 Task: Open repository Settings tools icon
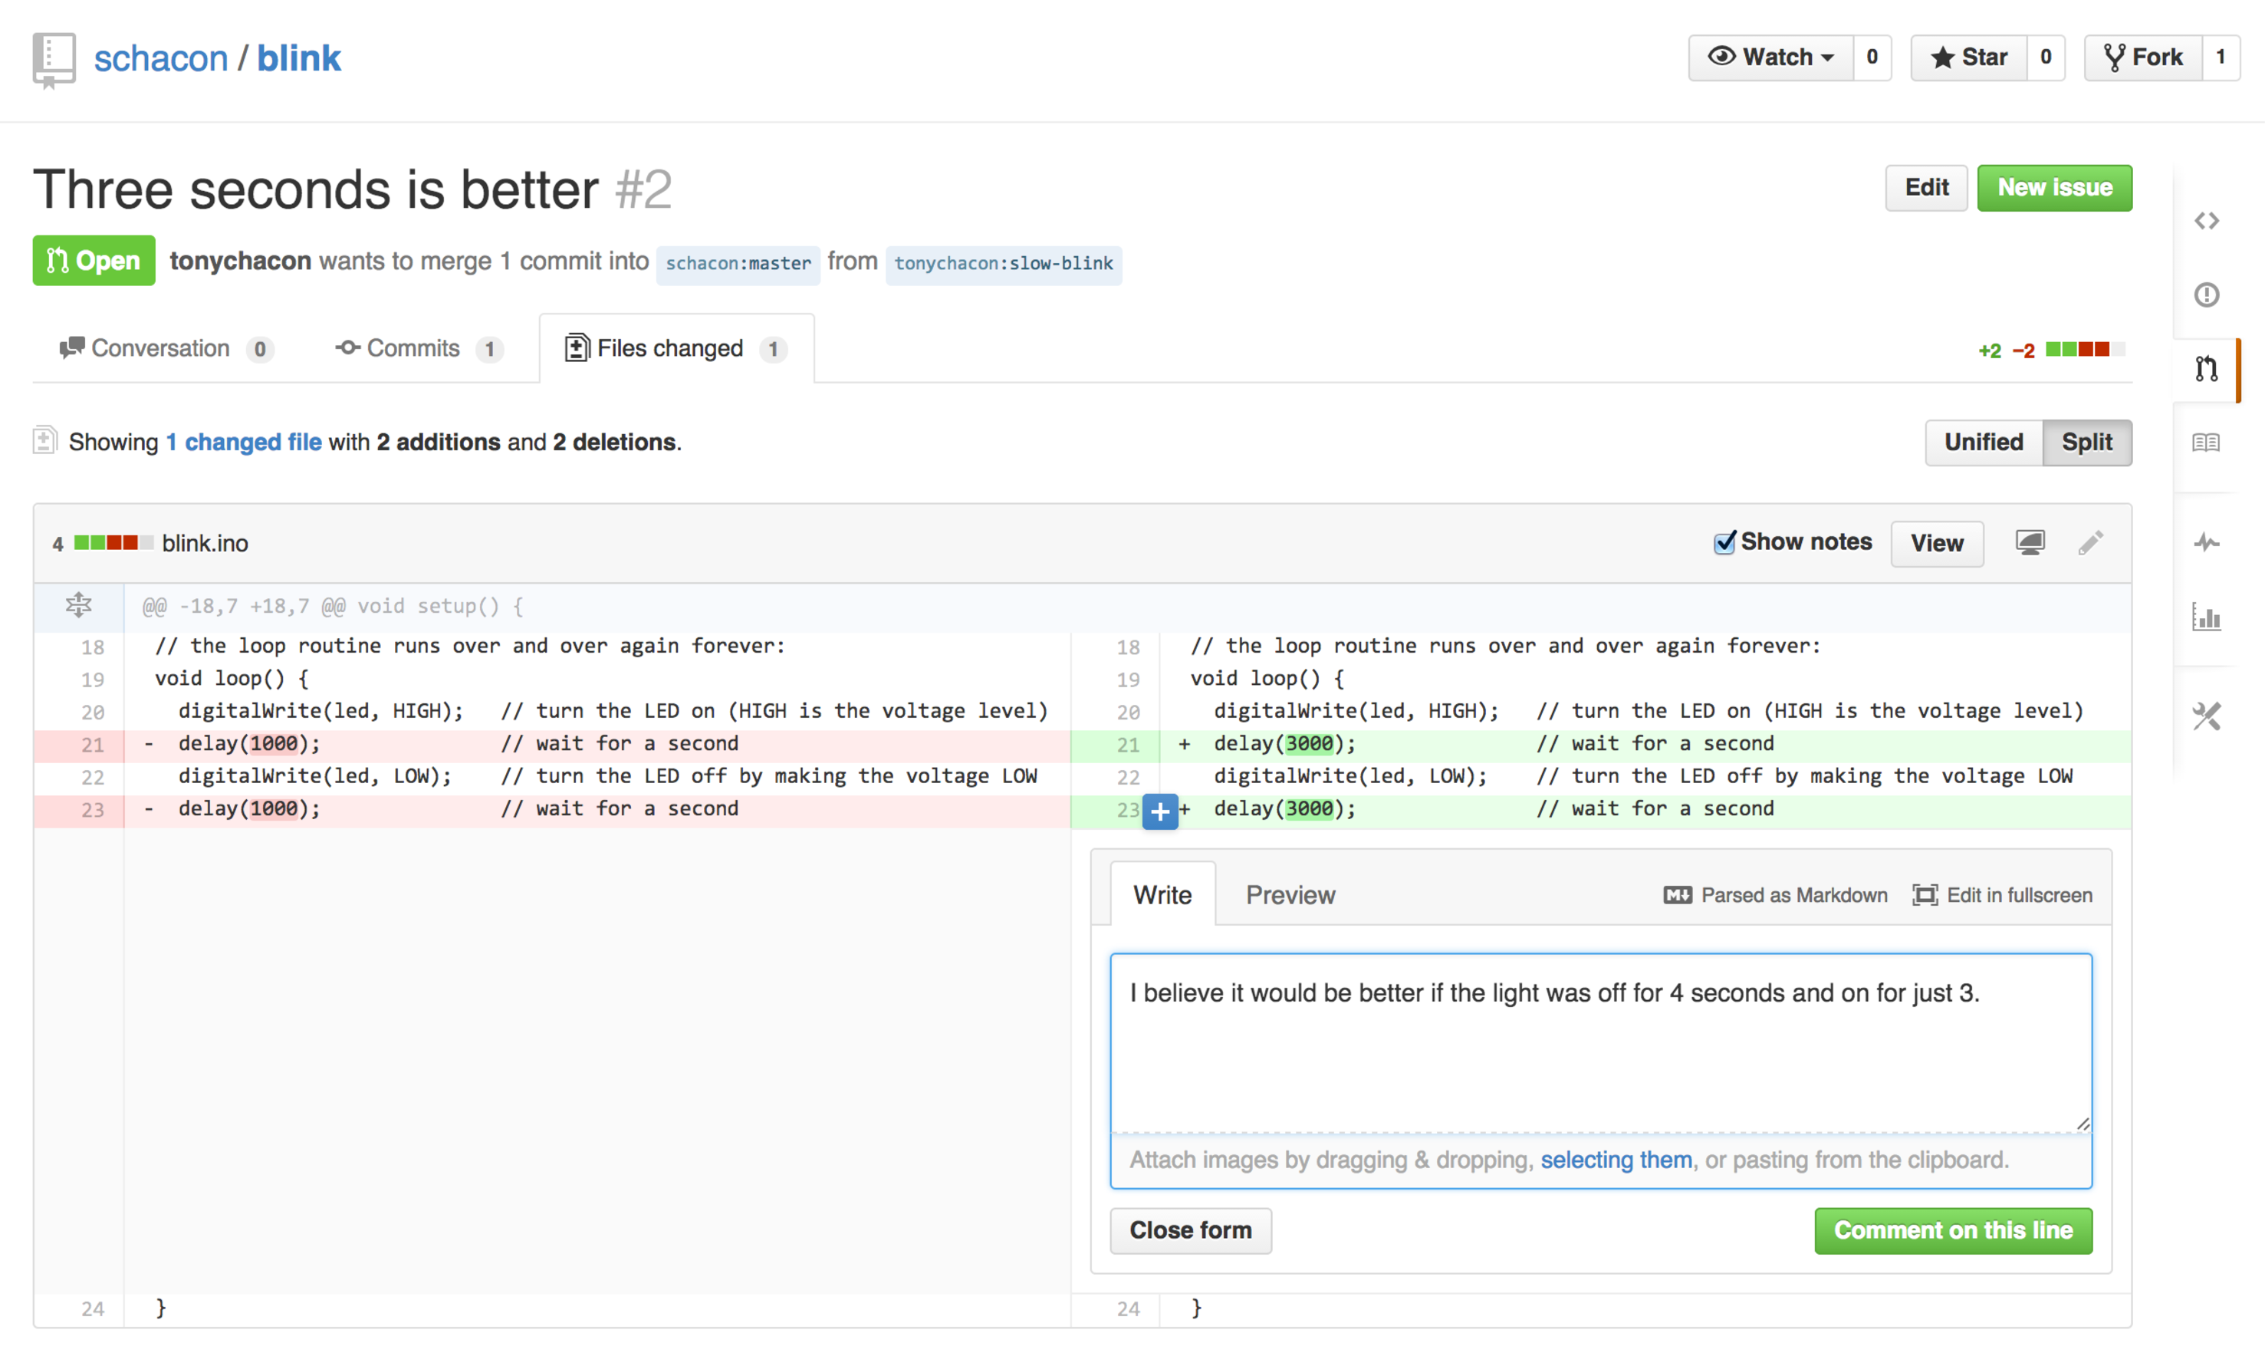point(2207,716)
